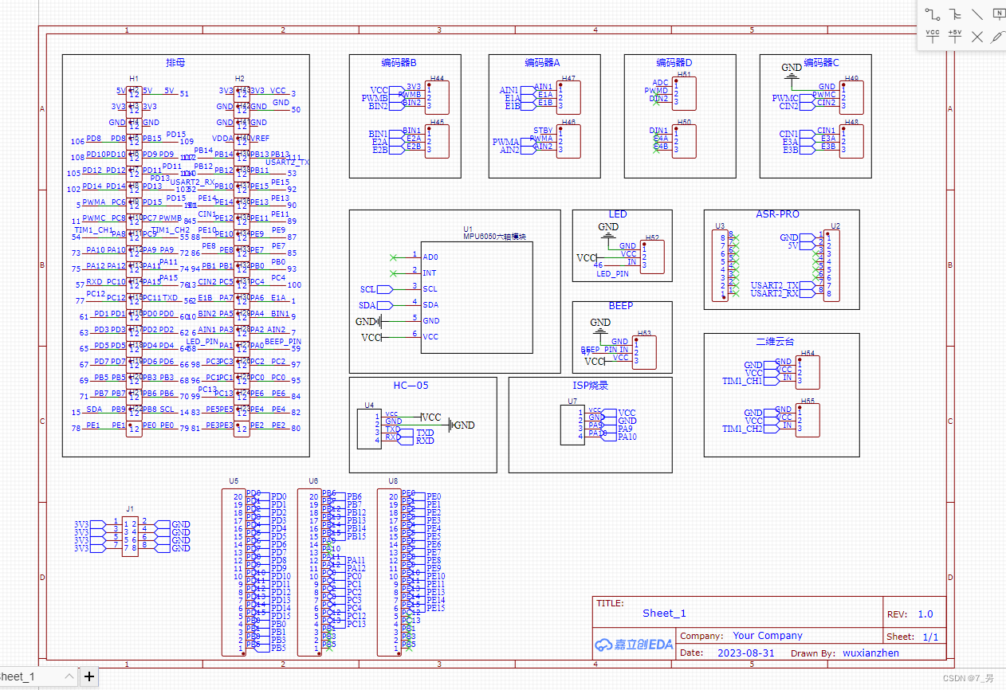The image size is (1006, 690).
Task: Select the pen annotation tool
Action: pos(997,36)
